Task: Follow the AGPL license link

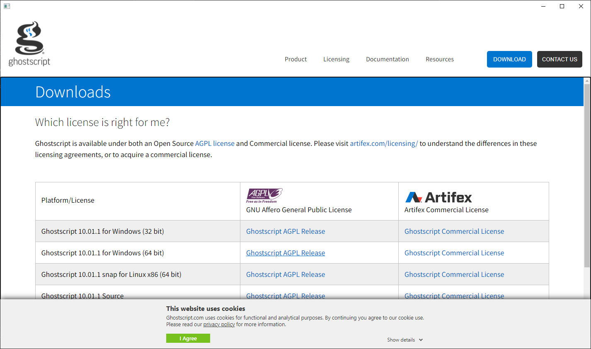Action: pos(215,143)
